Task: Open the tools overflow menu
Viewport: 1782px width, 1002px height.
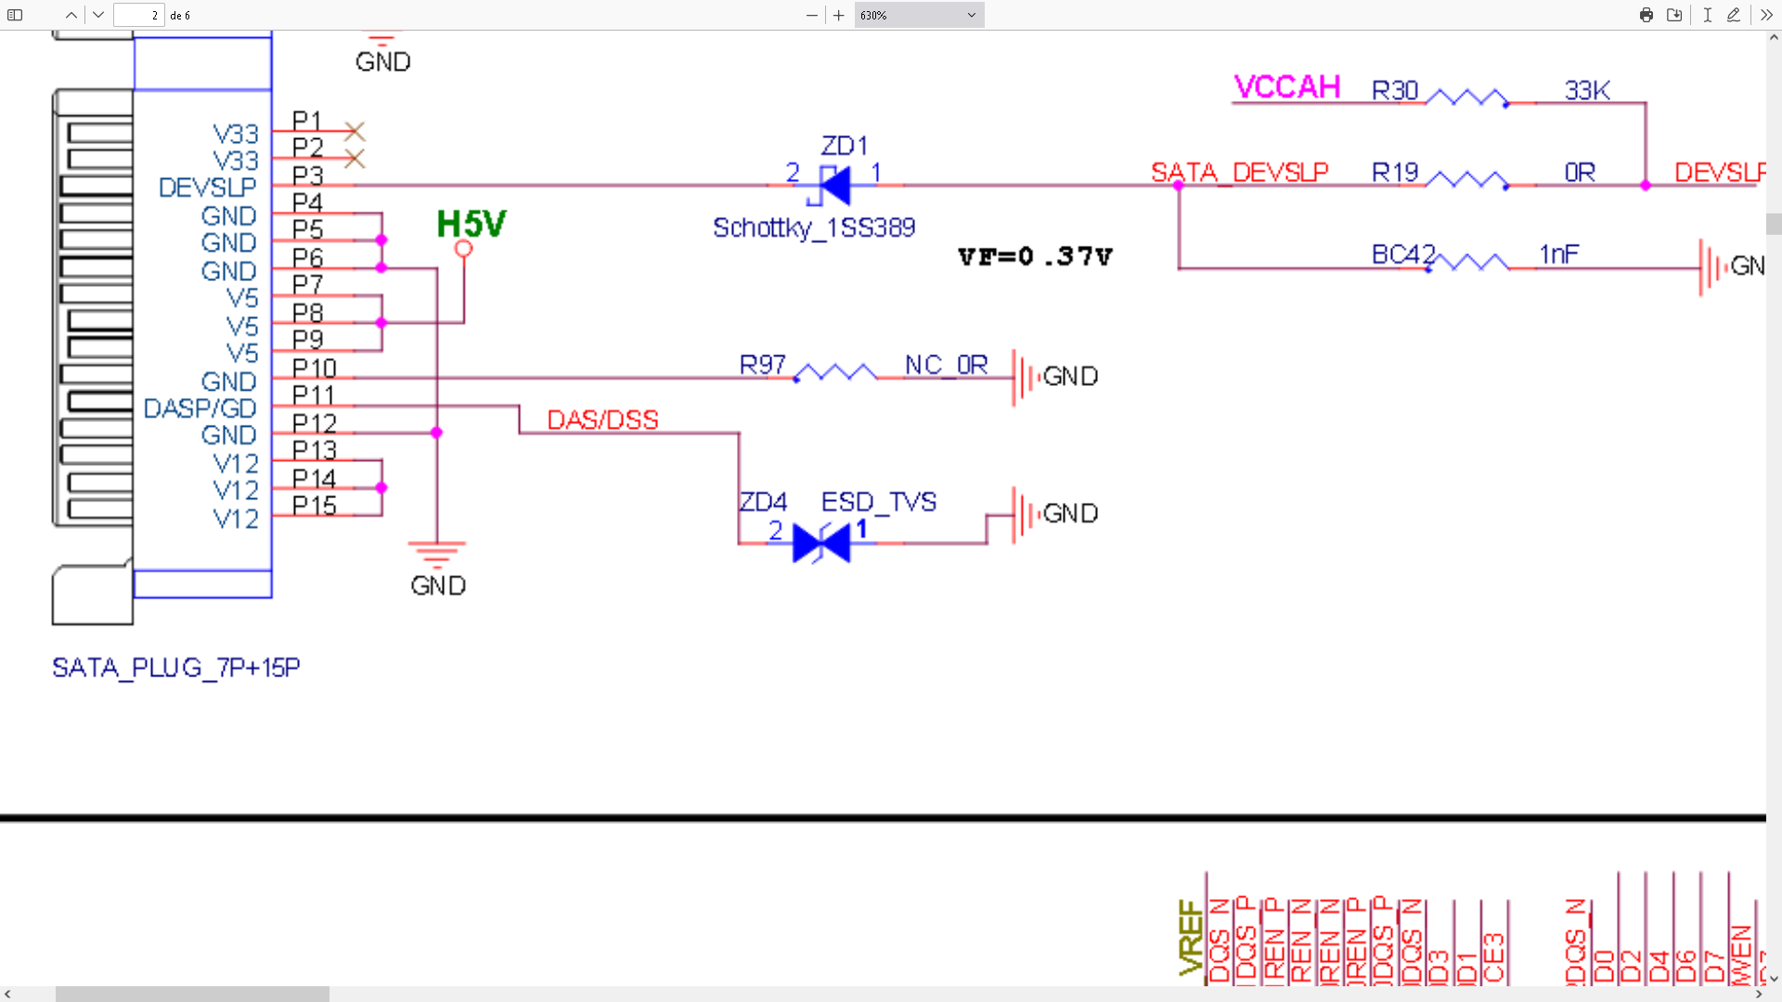Action: pyautogui.click(x=1766, y=15)
